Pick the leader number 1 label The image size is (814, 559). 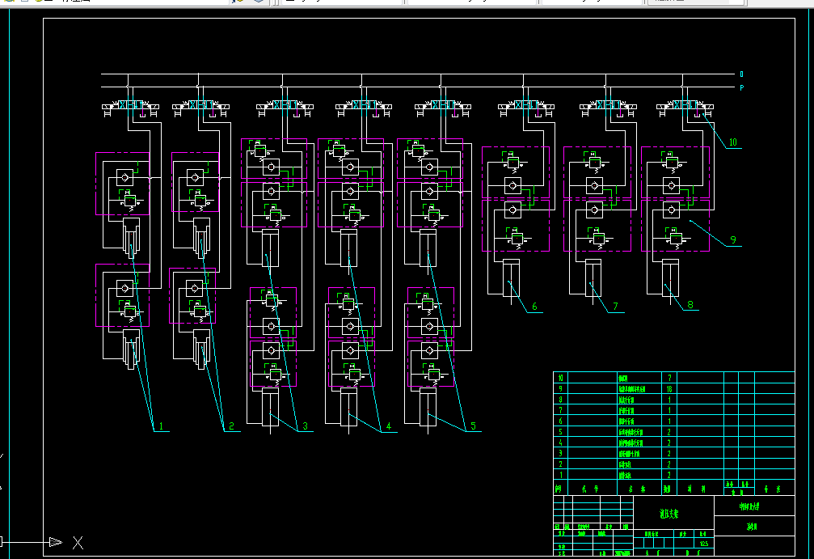[161, 426]
